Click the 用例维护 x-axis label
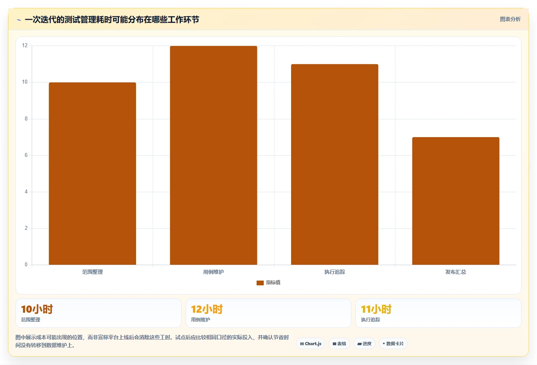 (x=213, y=272)
